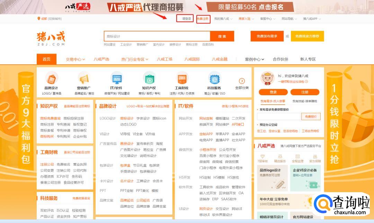Screen dimensions: 374x223
Task: Click the pig mascot avatar
Action: (x=267, y=78)
